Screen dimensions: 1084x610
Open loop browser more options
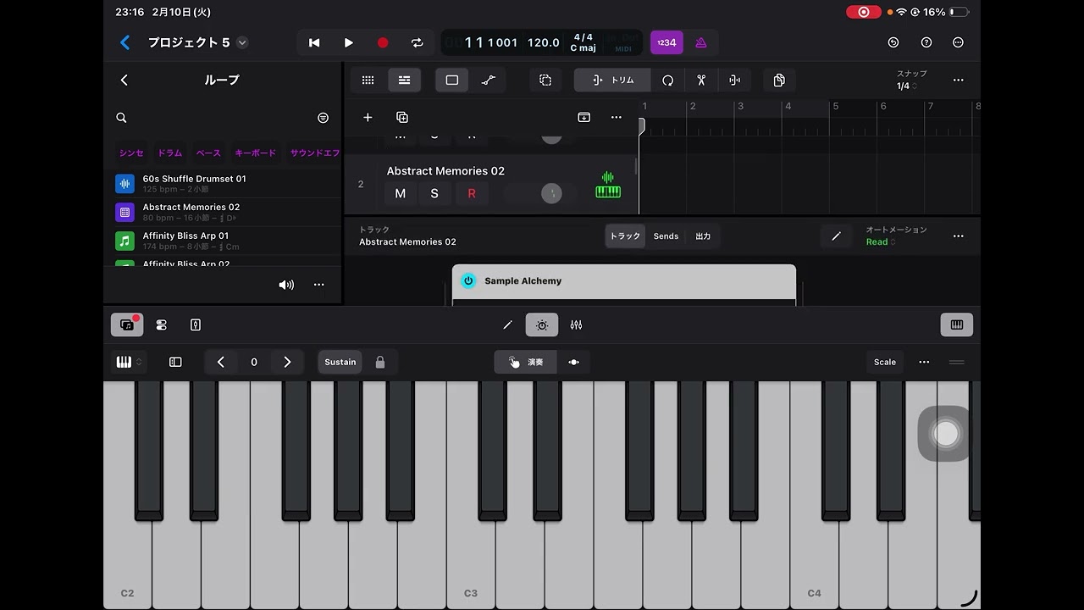pos(318,285)
